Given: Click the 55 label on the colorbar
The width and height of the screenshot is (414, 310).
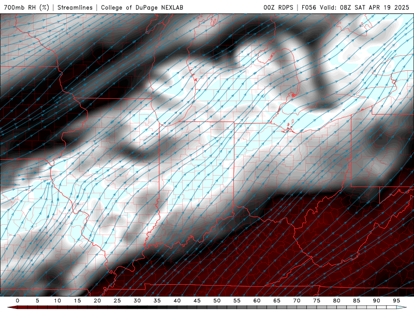Looking at the screenshot, I should click(237, 301).
